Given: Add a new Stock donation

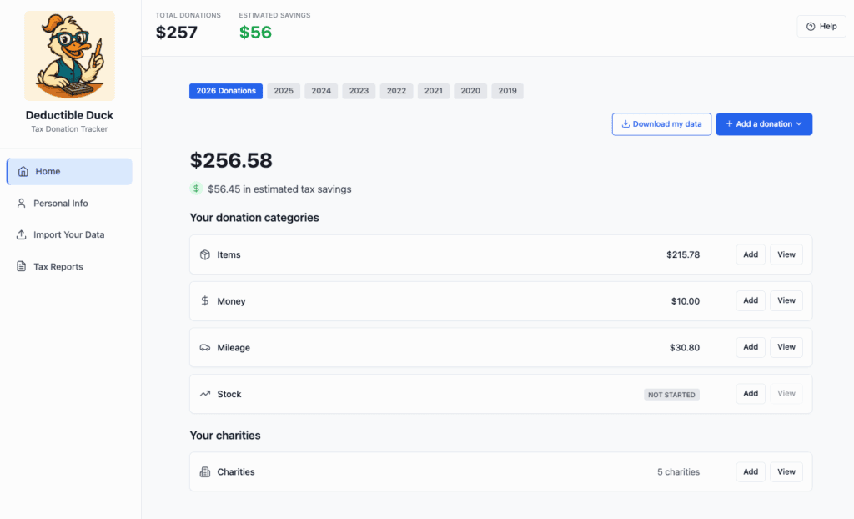Looking at the screenshot, I should pyautogui.click(x=751, y=394).
